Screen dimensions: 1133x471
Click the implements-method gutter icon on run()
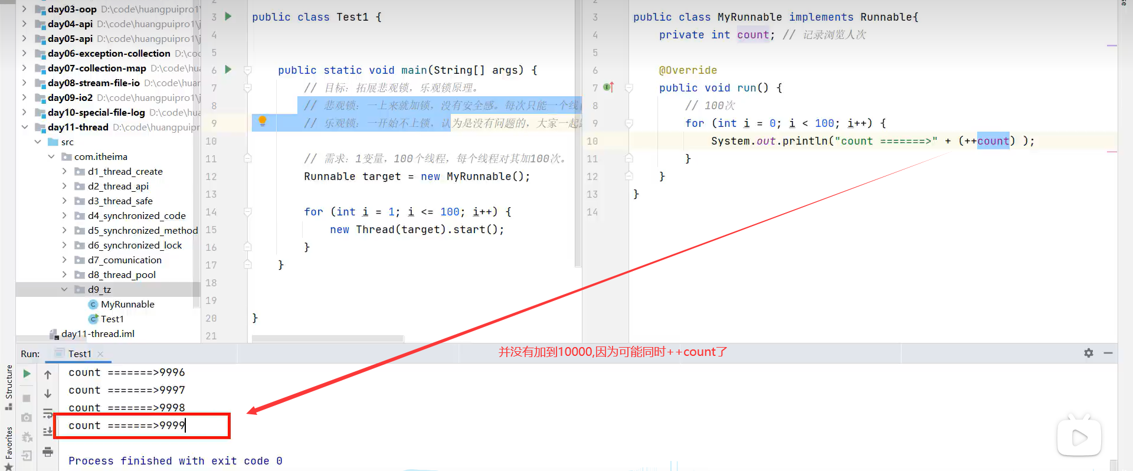609,87
